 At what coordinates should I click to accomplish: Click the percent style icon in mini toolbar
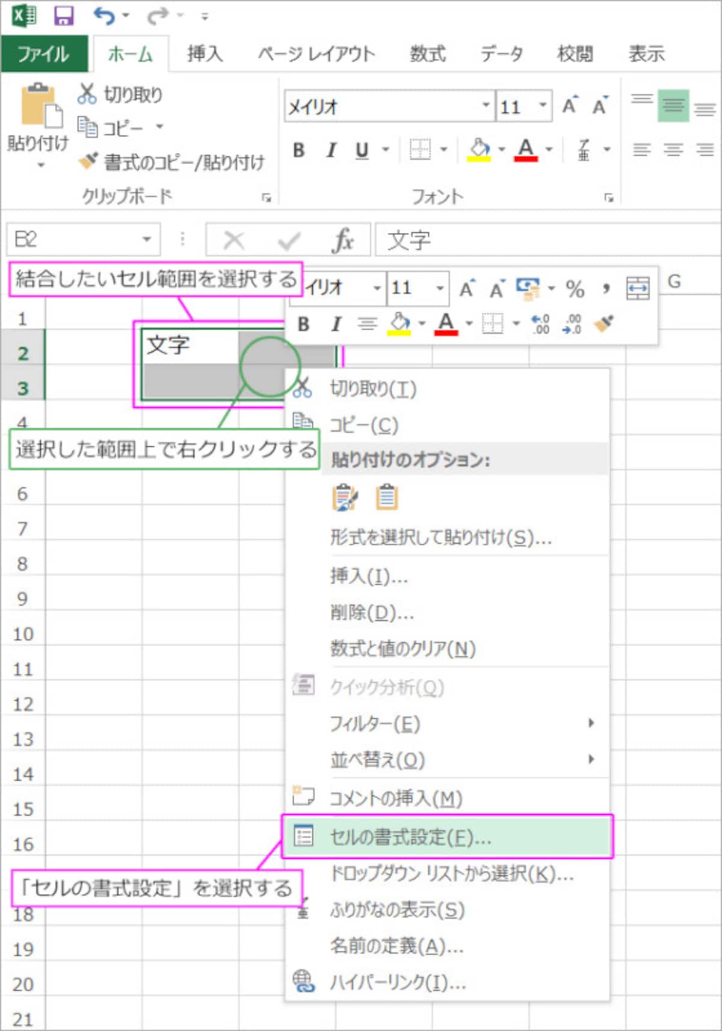tap(575, 289)
